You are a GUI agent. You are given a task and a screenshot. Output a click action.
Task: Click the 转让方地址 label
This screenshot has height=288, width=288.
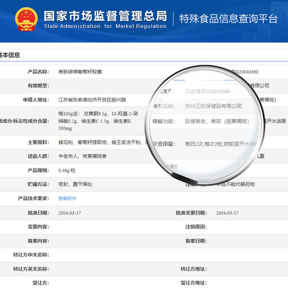point(194,269)
